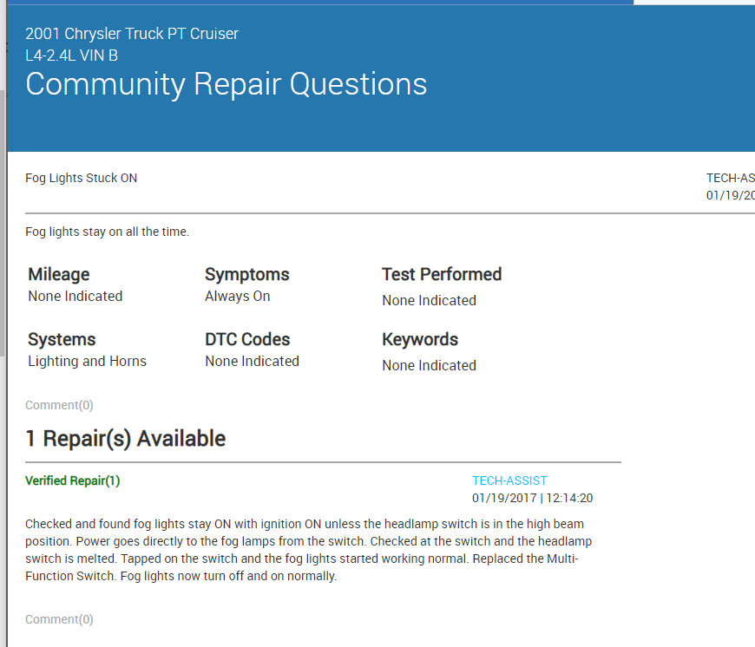This screenshot has height=647, width=755.
Task: Open Comment(0) link below the repair description
Action: (x=59, y=619)
